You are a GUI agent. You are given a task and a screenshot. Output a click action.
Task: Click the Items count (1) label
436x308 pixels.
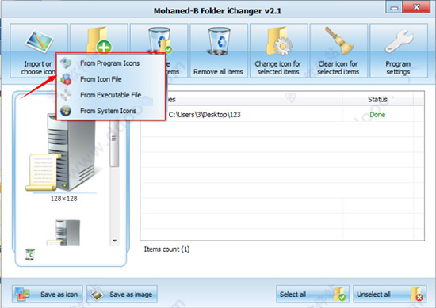(166, 249)
